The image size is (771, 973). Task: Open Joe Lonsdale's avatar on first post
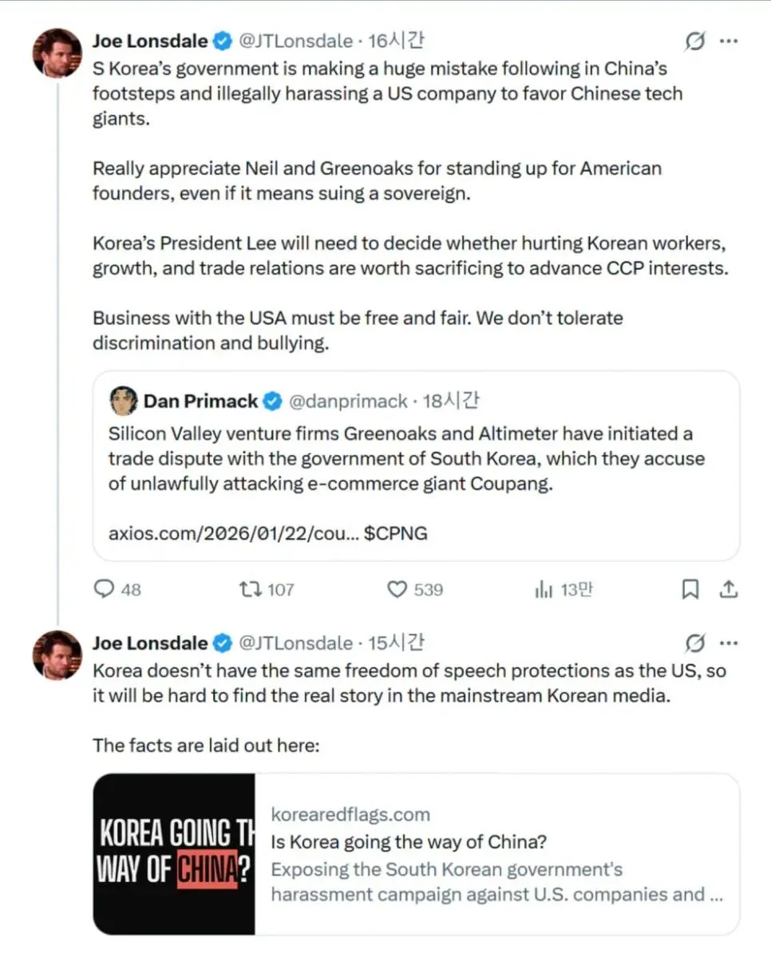pyautogui.click(x=57, y=53)
